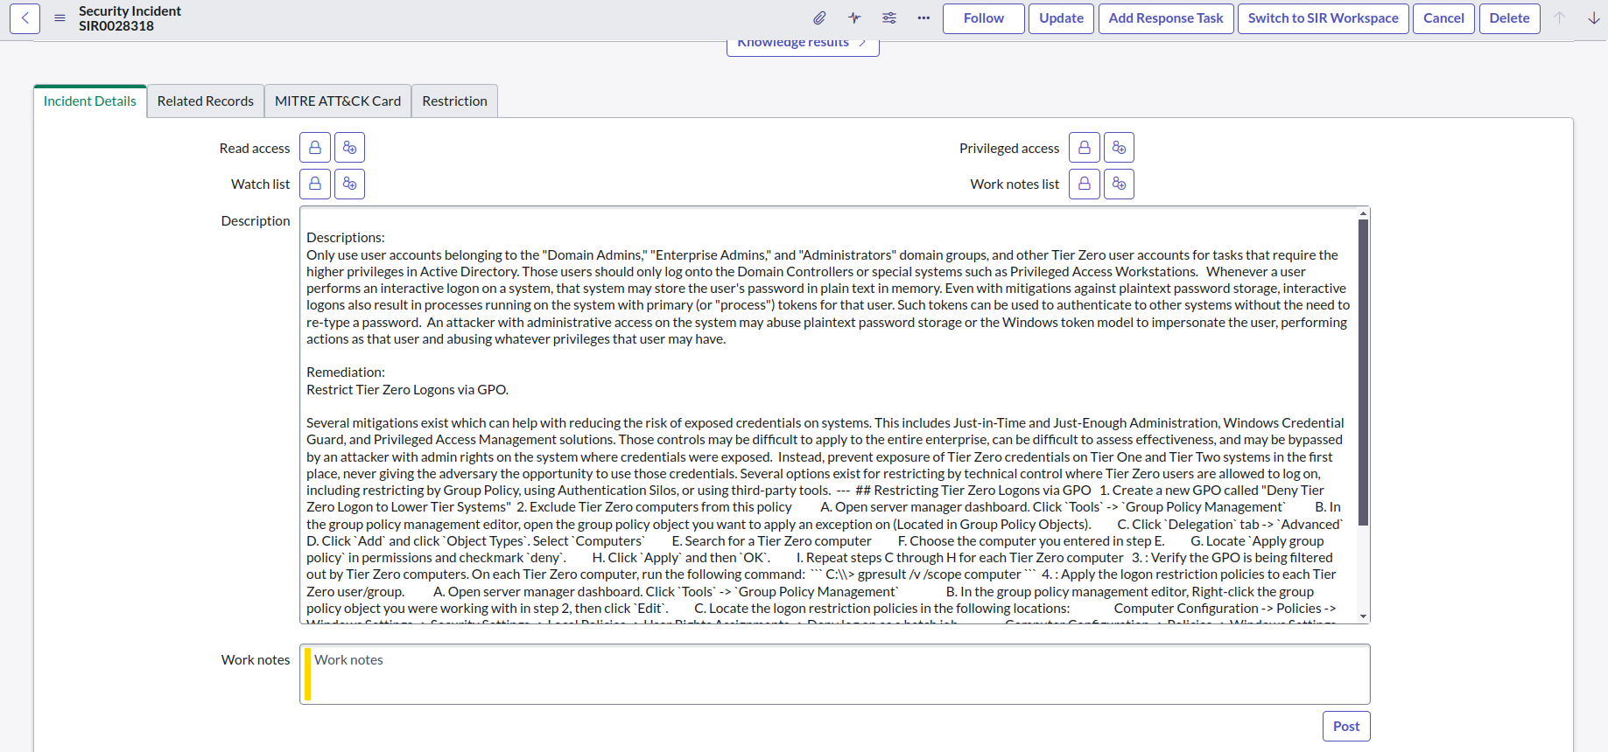
Task: Unlock the Read access field
Action: (315, 148)
